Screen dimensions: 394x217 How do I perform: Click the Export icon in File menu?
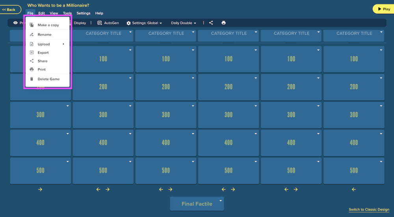click(32, 53)
